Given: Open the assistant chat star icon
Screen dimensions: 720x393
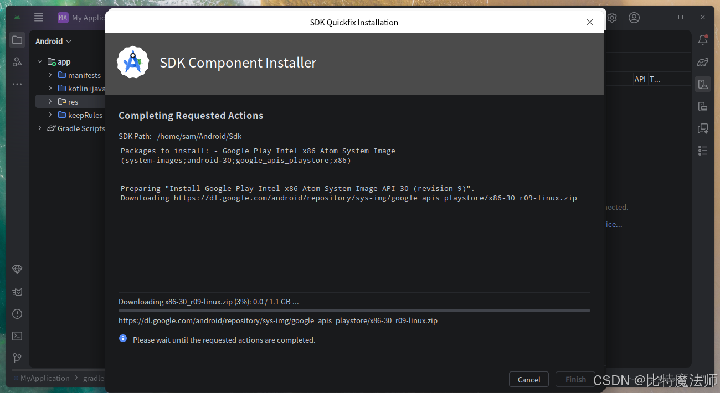Looking at the screenshot, I should 703,128.
